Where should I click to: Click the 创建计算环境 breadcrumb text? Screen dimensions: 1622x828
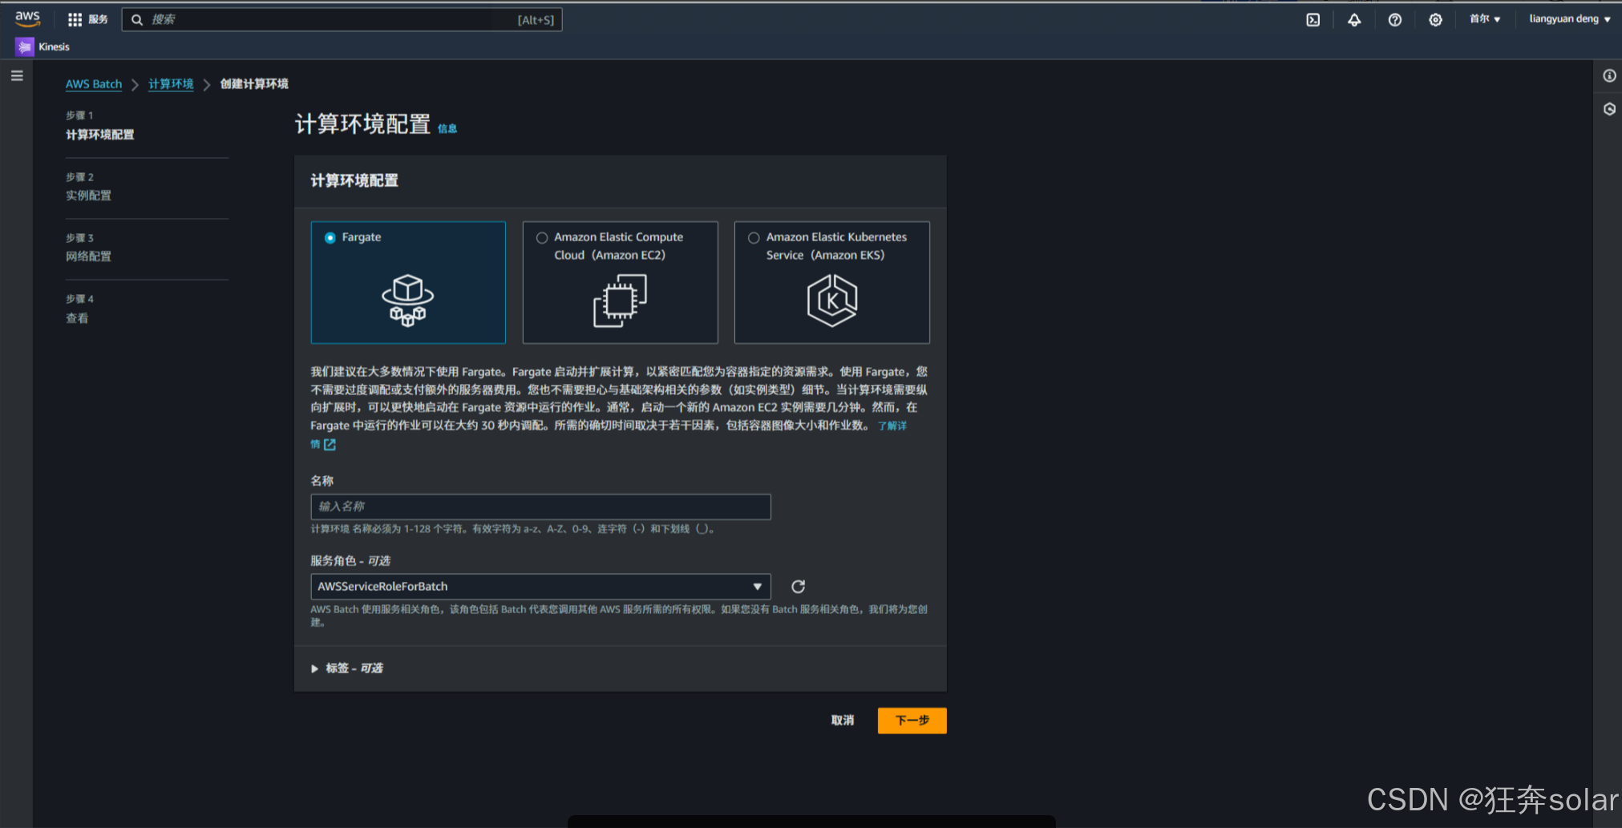pos(254,84)
